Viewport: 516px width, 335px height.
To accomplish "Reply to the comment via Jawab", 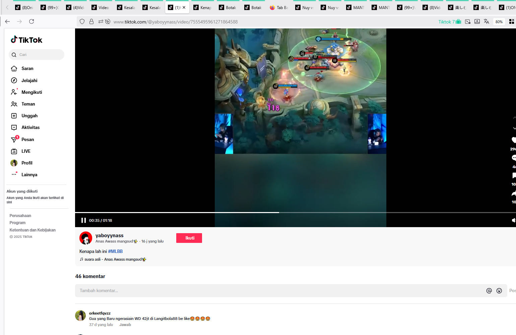I will [125, 325].
